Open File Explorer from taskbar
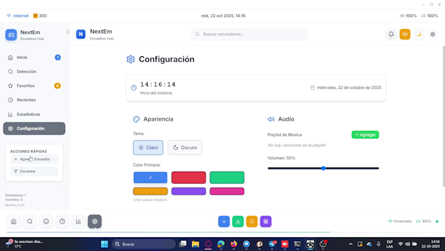The height and width of the screenshot is (251, 445). tap(195, 244)
